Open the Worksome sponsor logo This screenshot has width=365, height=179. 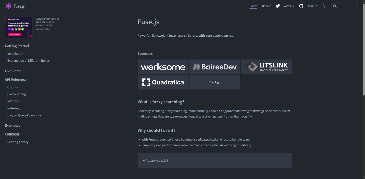point(163,67)
